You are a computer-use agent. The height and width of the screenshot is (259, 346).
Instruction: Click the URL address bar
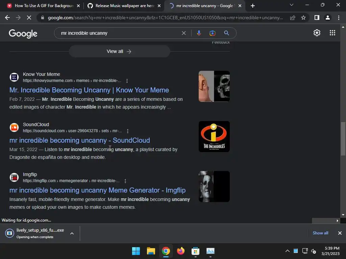pyautogui.click(x=166, y=18)
